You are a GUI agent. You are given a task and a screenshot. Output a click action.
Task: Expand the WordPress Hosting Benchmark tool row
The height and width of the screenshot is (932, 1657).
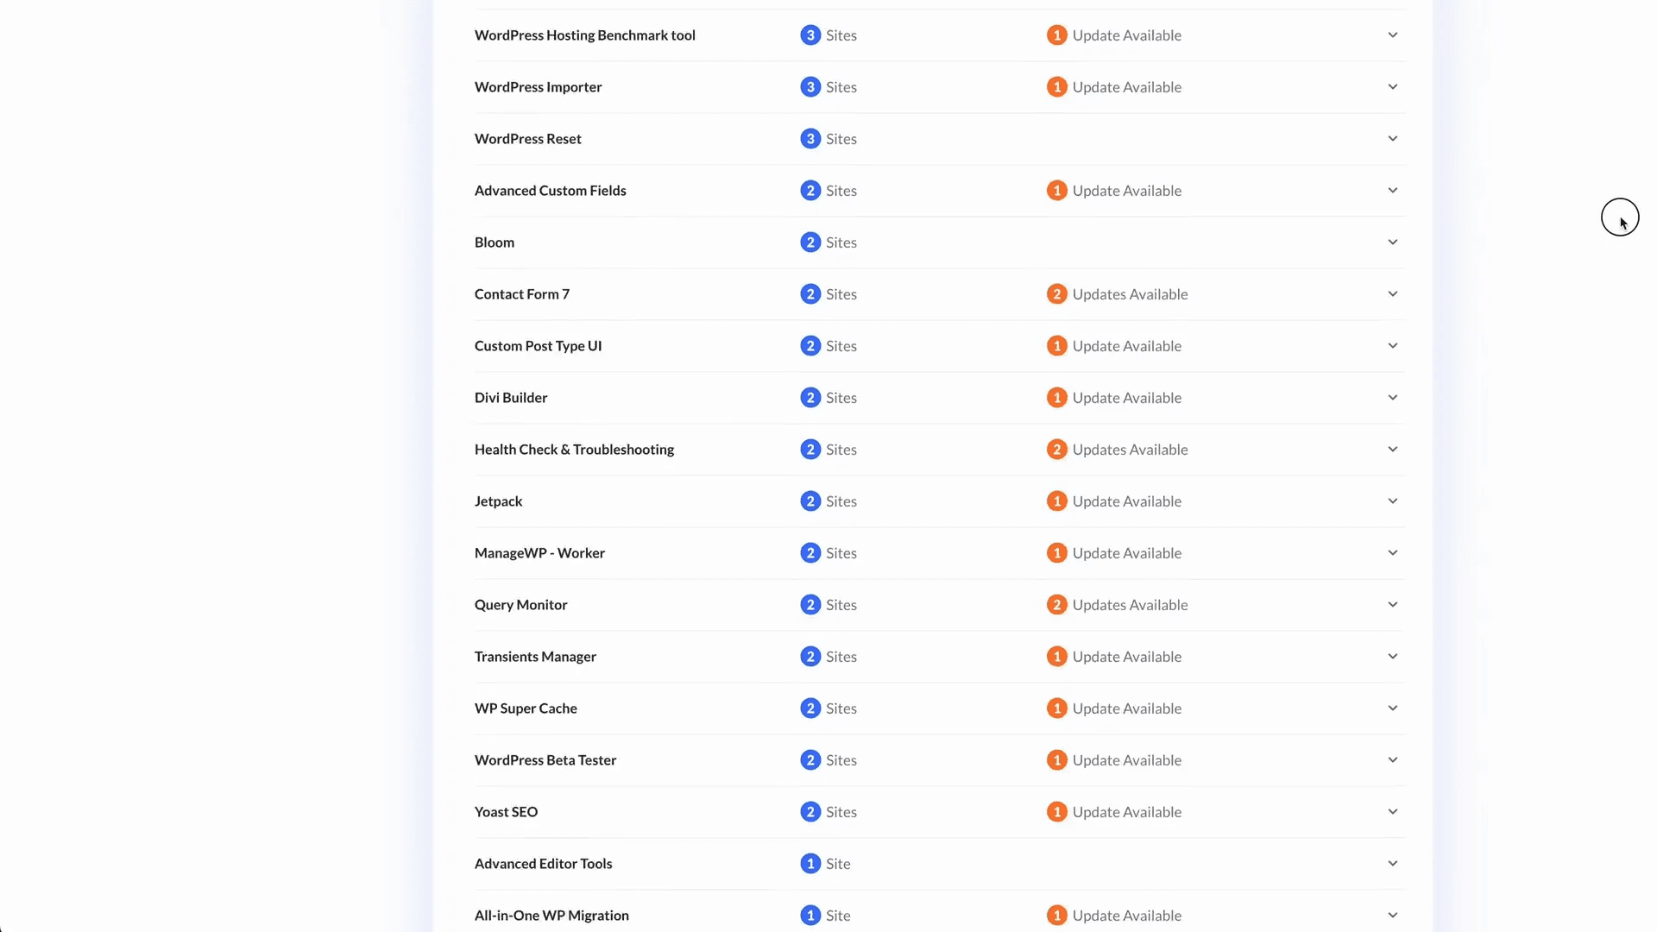click(x=1392, y=35)
